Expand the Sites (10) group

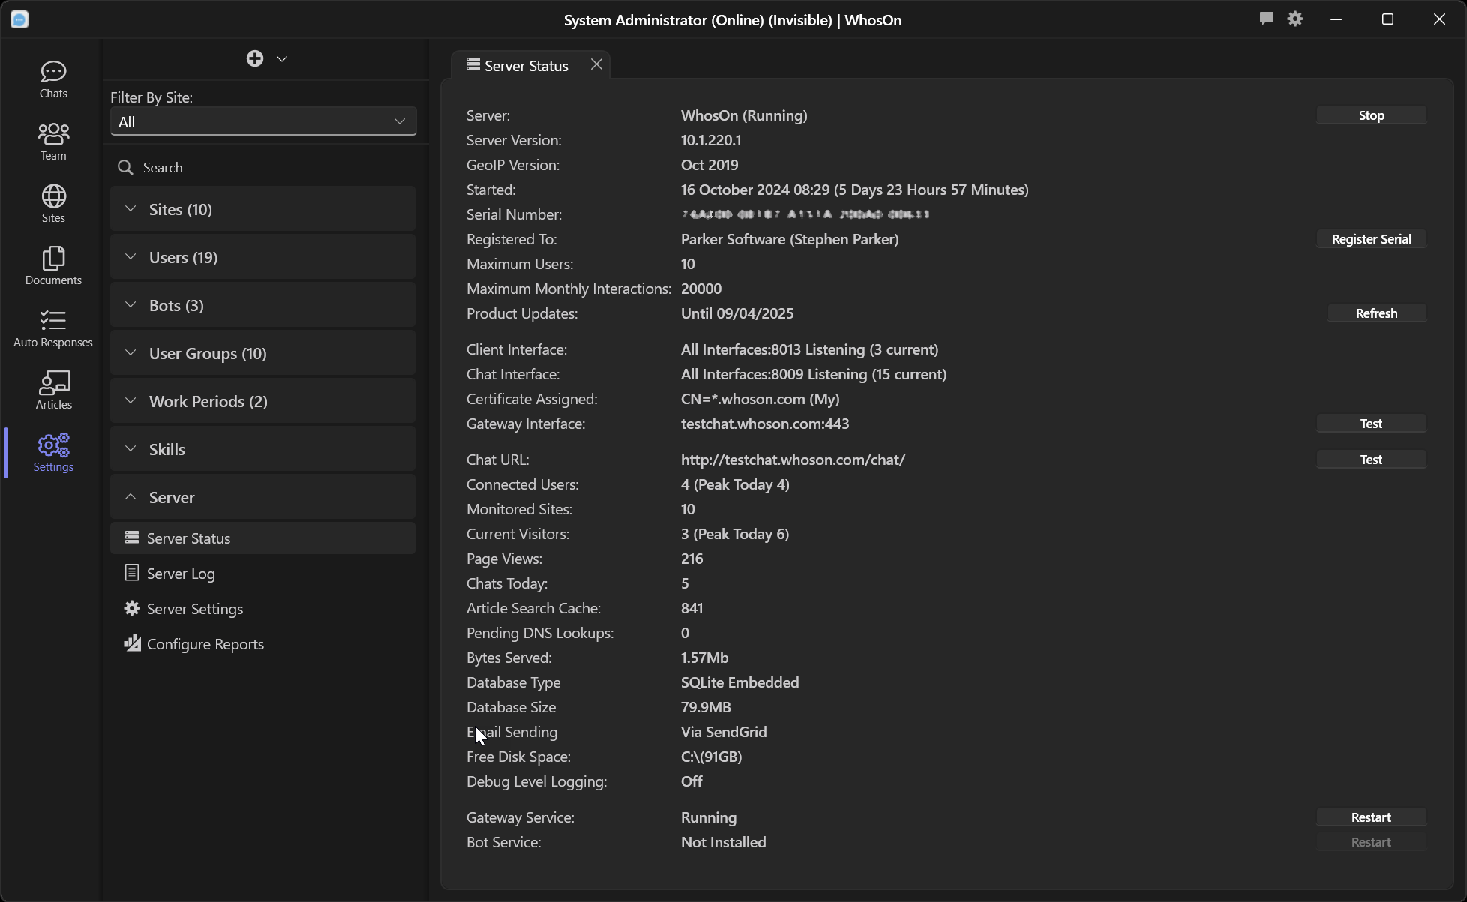pos(263,209)
